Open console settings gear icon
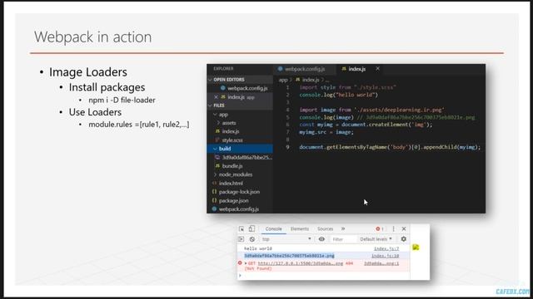This screenshot has height=299, width=533. tap(403, 239)
